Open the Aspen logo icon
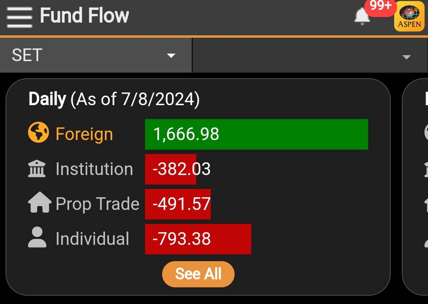The image size is (428, 304). click(409, 18)
